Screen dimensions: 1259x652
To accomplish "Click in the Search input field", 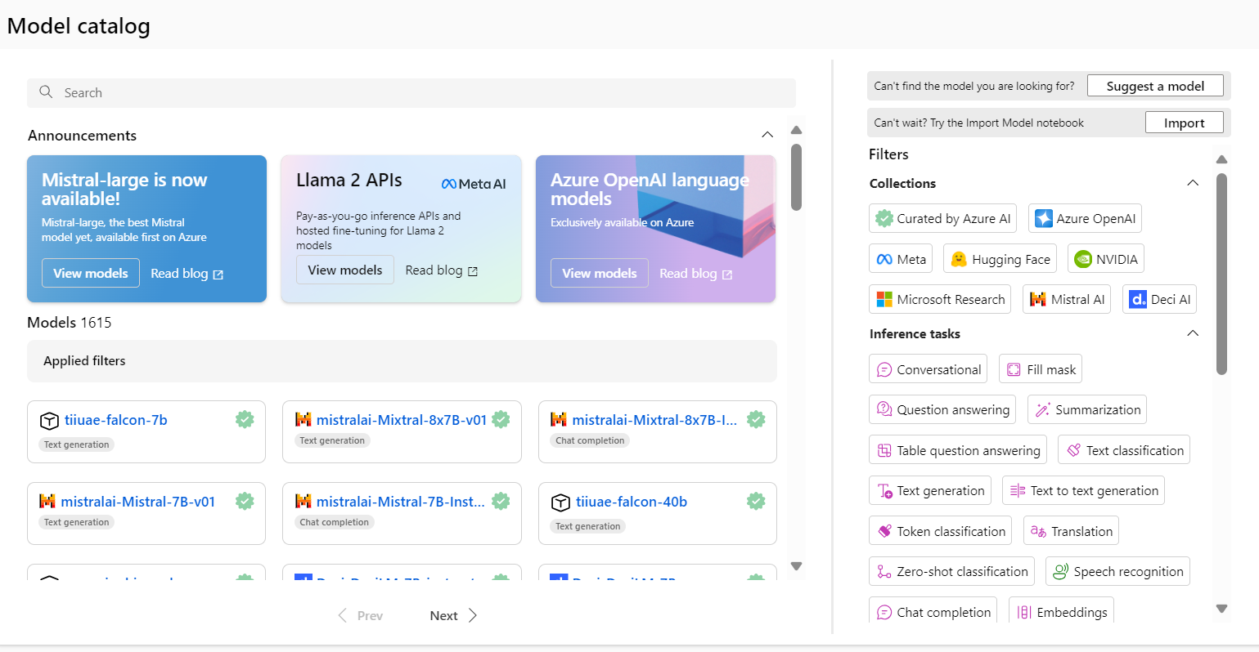I will click(x=411, y=92).
